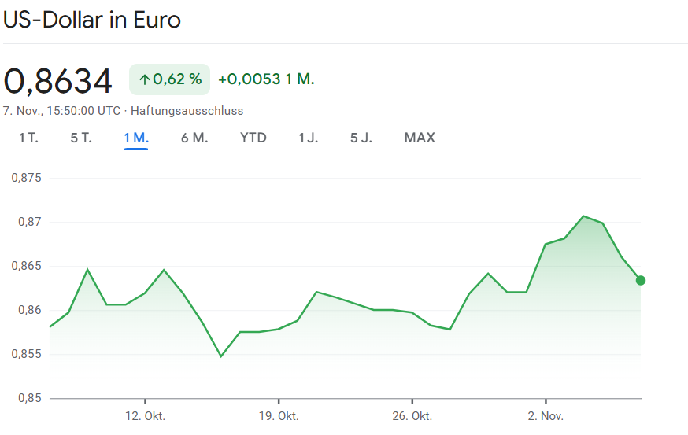
Task: Click the green up-arrow icon in percent badge
Action: 144,79
